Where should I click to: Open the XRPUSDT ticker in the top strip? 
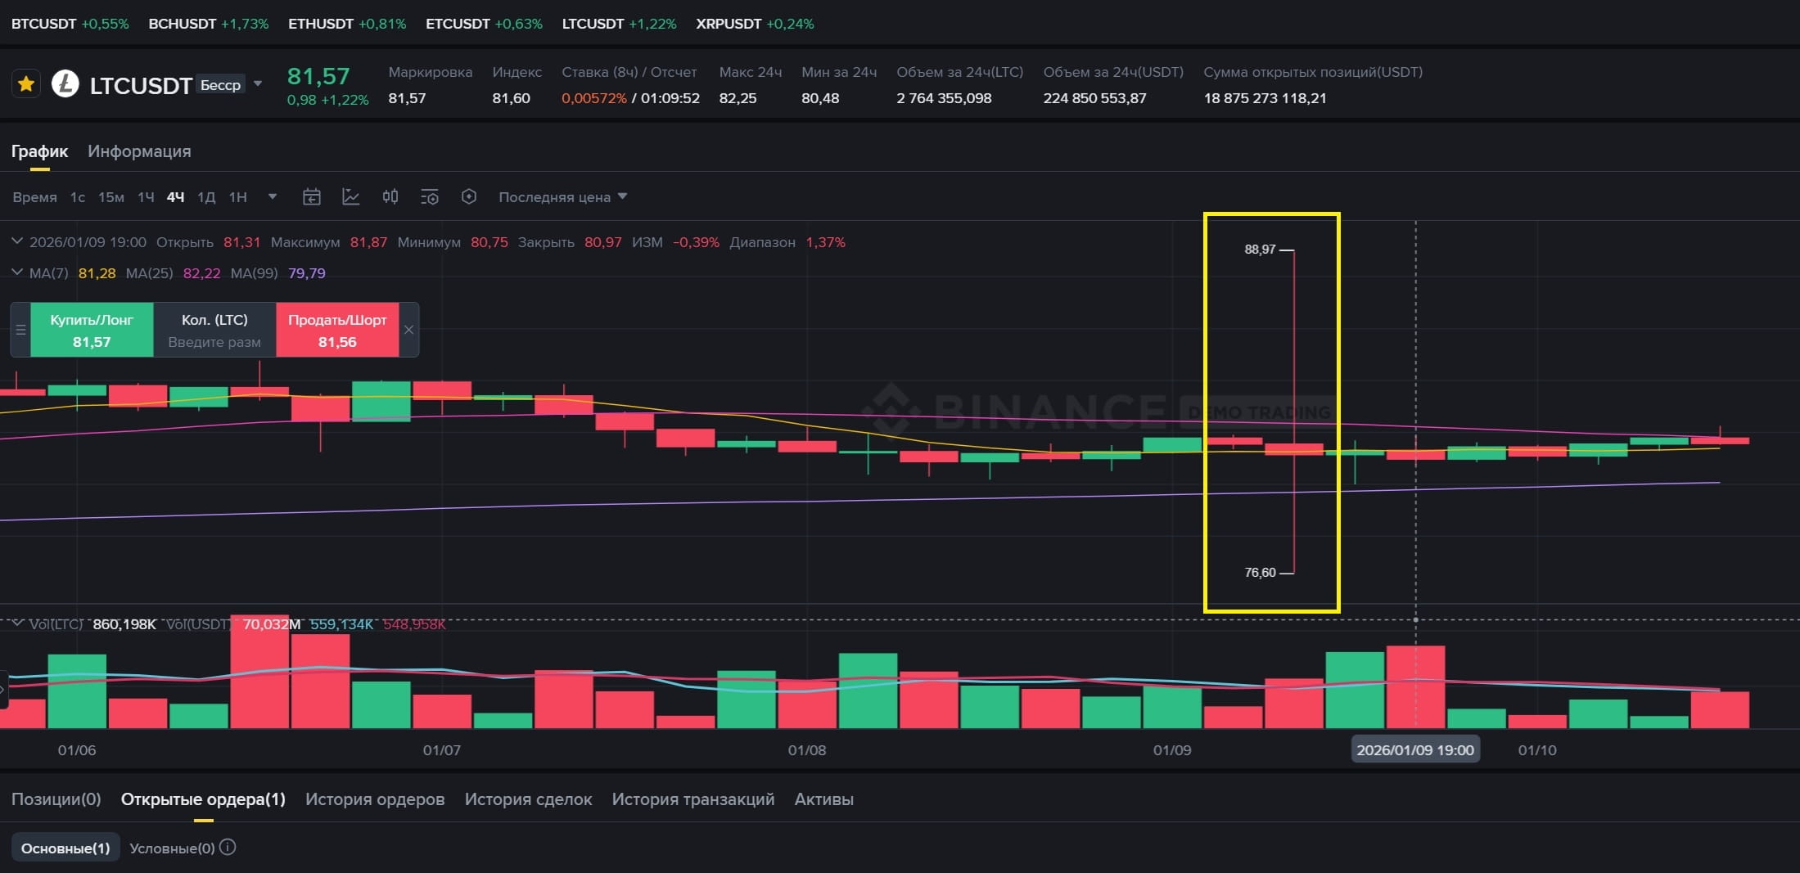[x=755, y=24]
